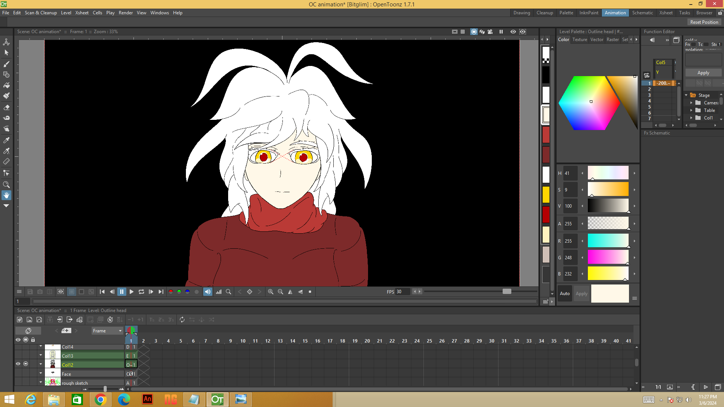This screenshot has width=724, height=407.
Task: Expand the Col1 folder in function tree
Action: click(691, 118)
